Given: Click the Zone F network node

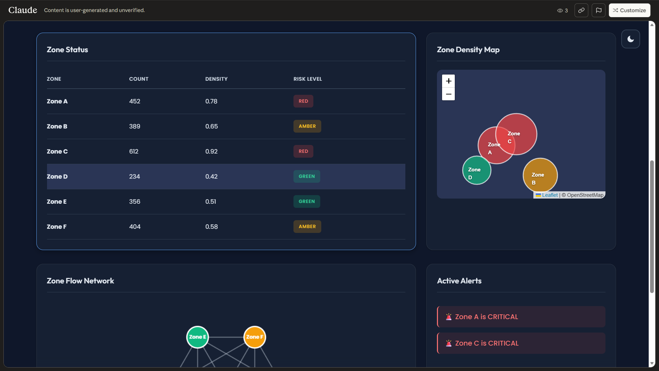Looking at the screenshot, I should pyautogui.click(x=254, y=337).
